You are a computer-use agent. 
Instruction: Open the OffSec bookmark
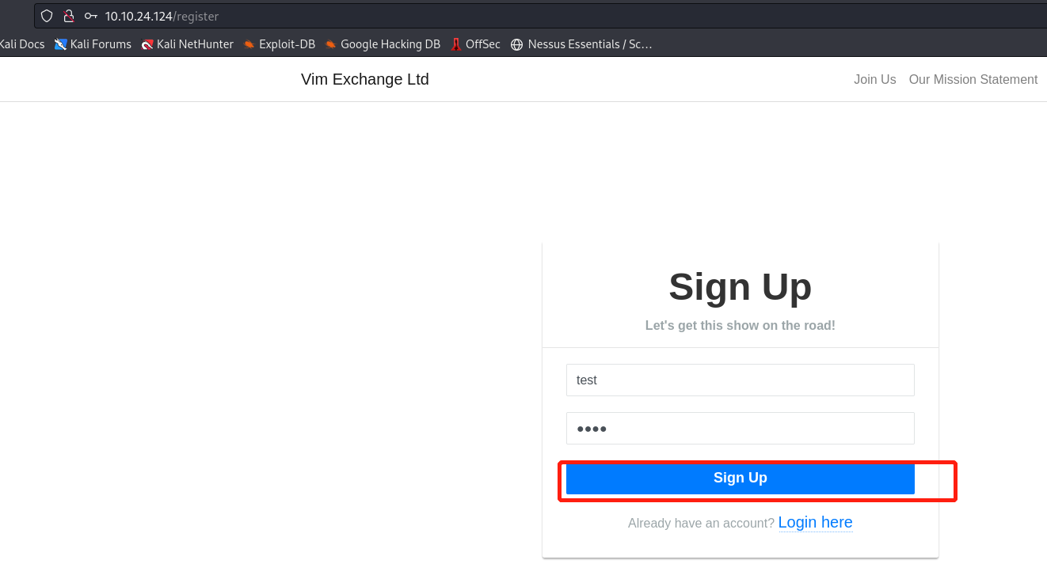(x=475, y=44)
